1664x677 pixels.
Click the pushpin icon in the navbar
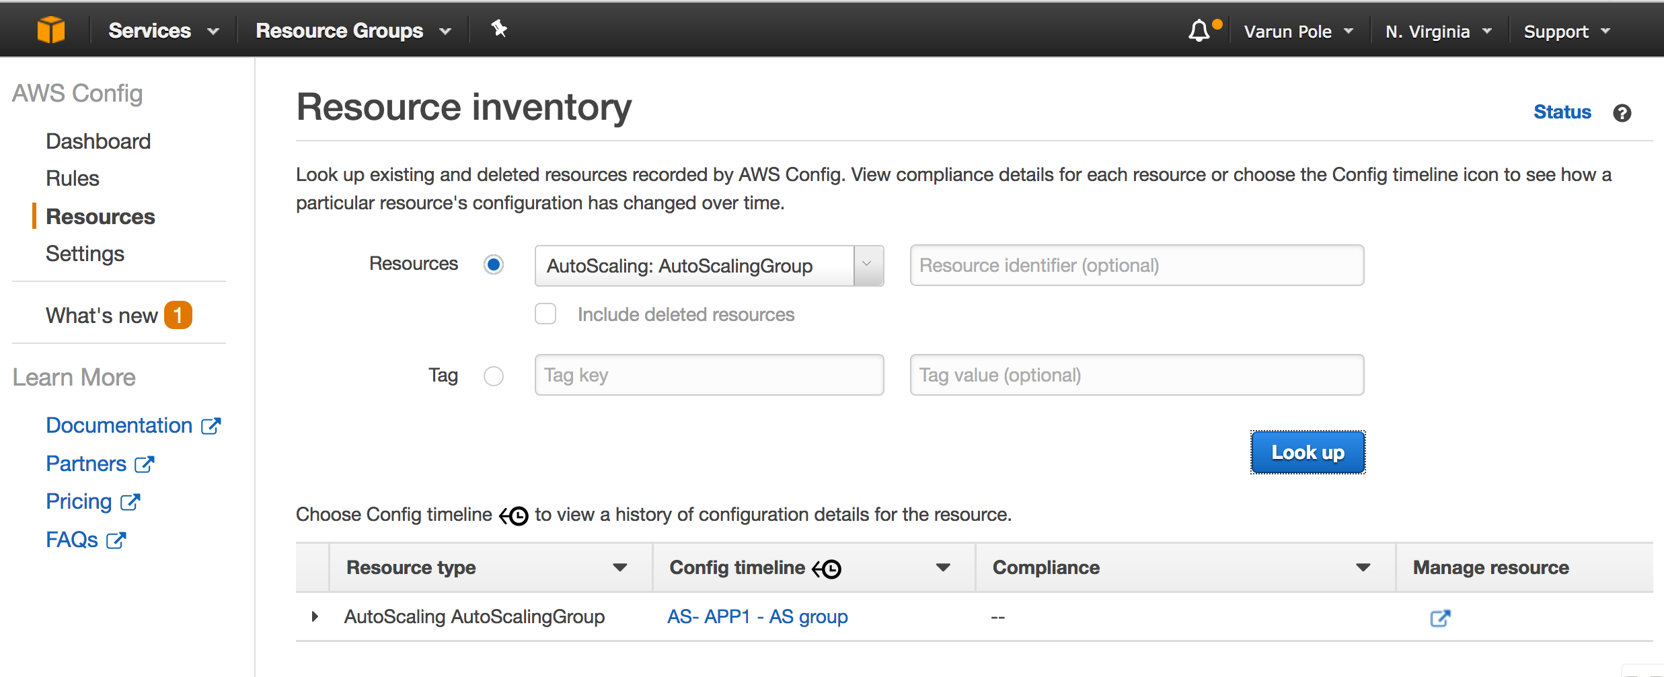click(498, 28)
